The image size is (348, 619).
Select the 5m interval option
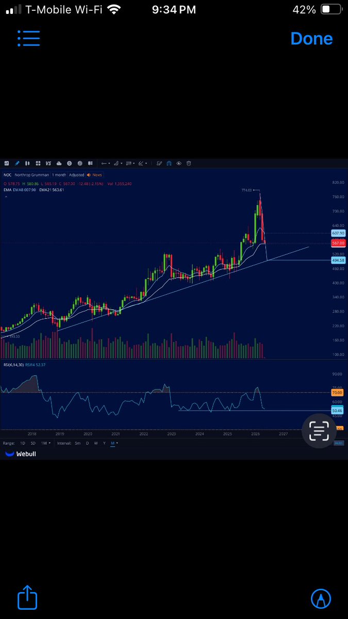point(77,443)
